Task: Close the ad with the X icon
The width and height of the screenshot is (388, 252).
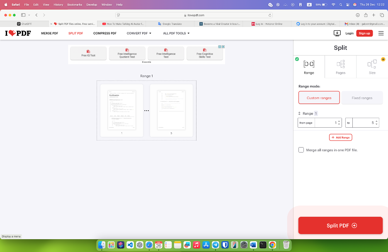Action: [x=223, y=46]
